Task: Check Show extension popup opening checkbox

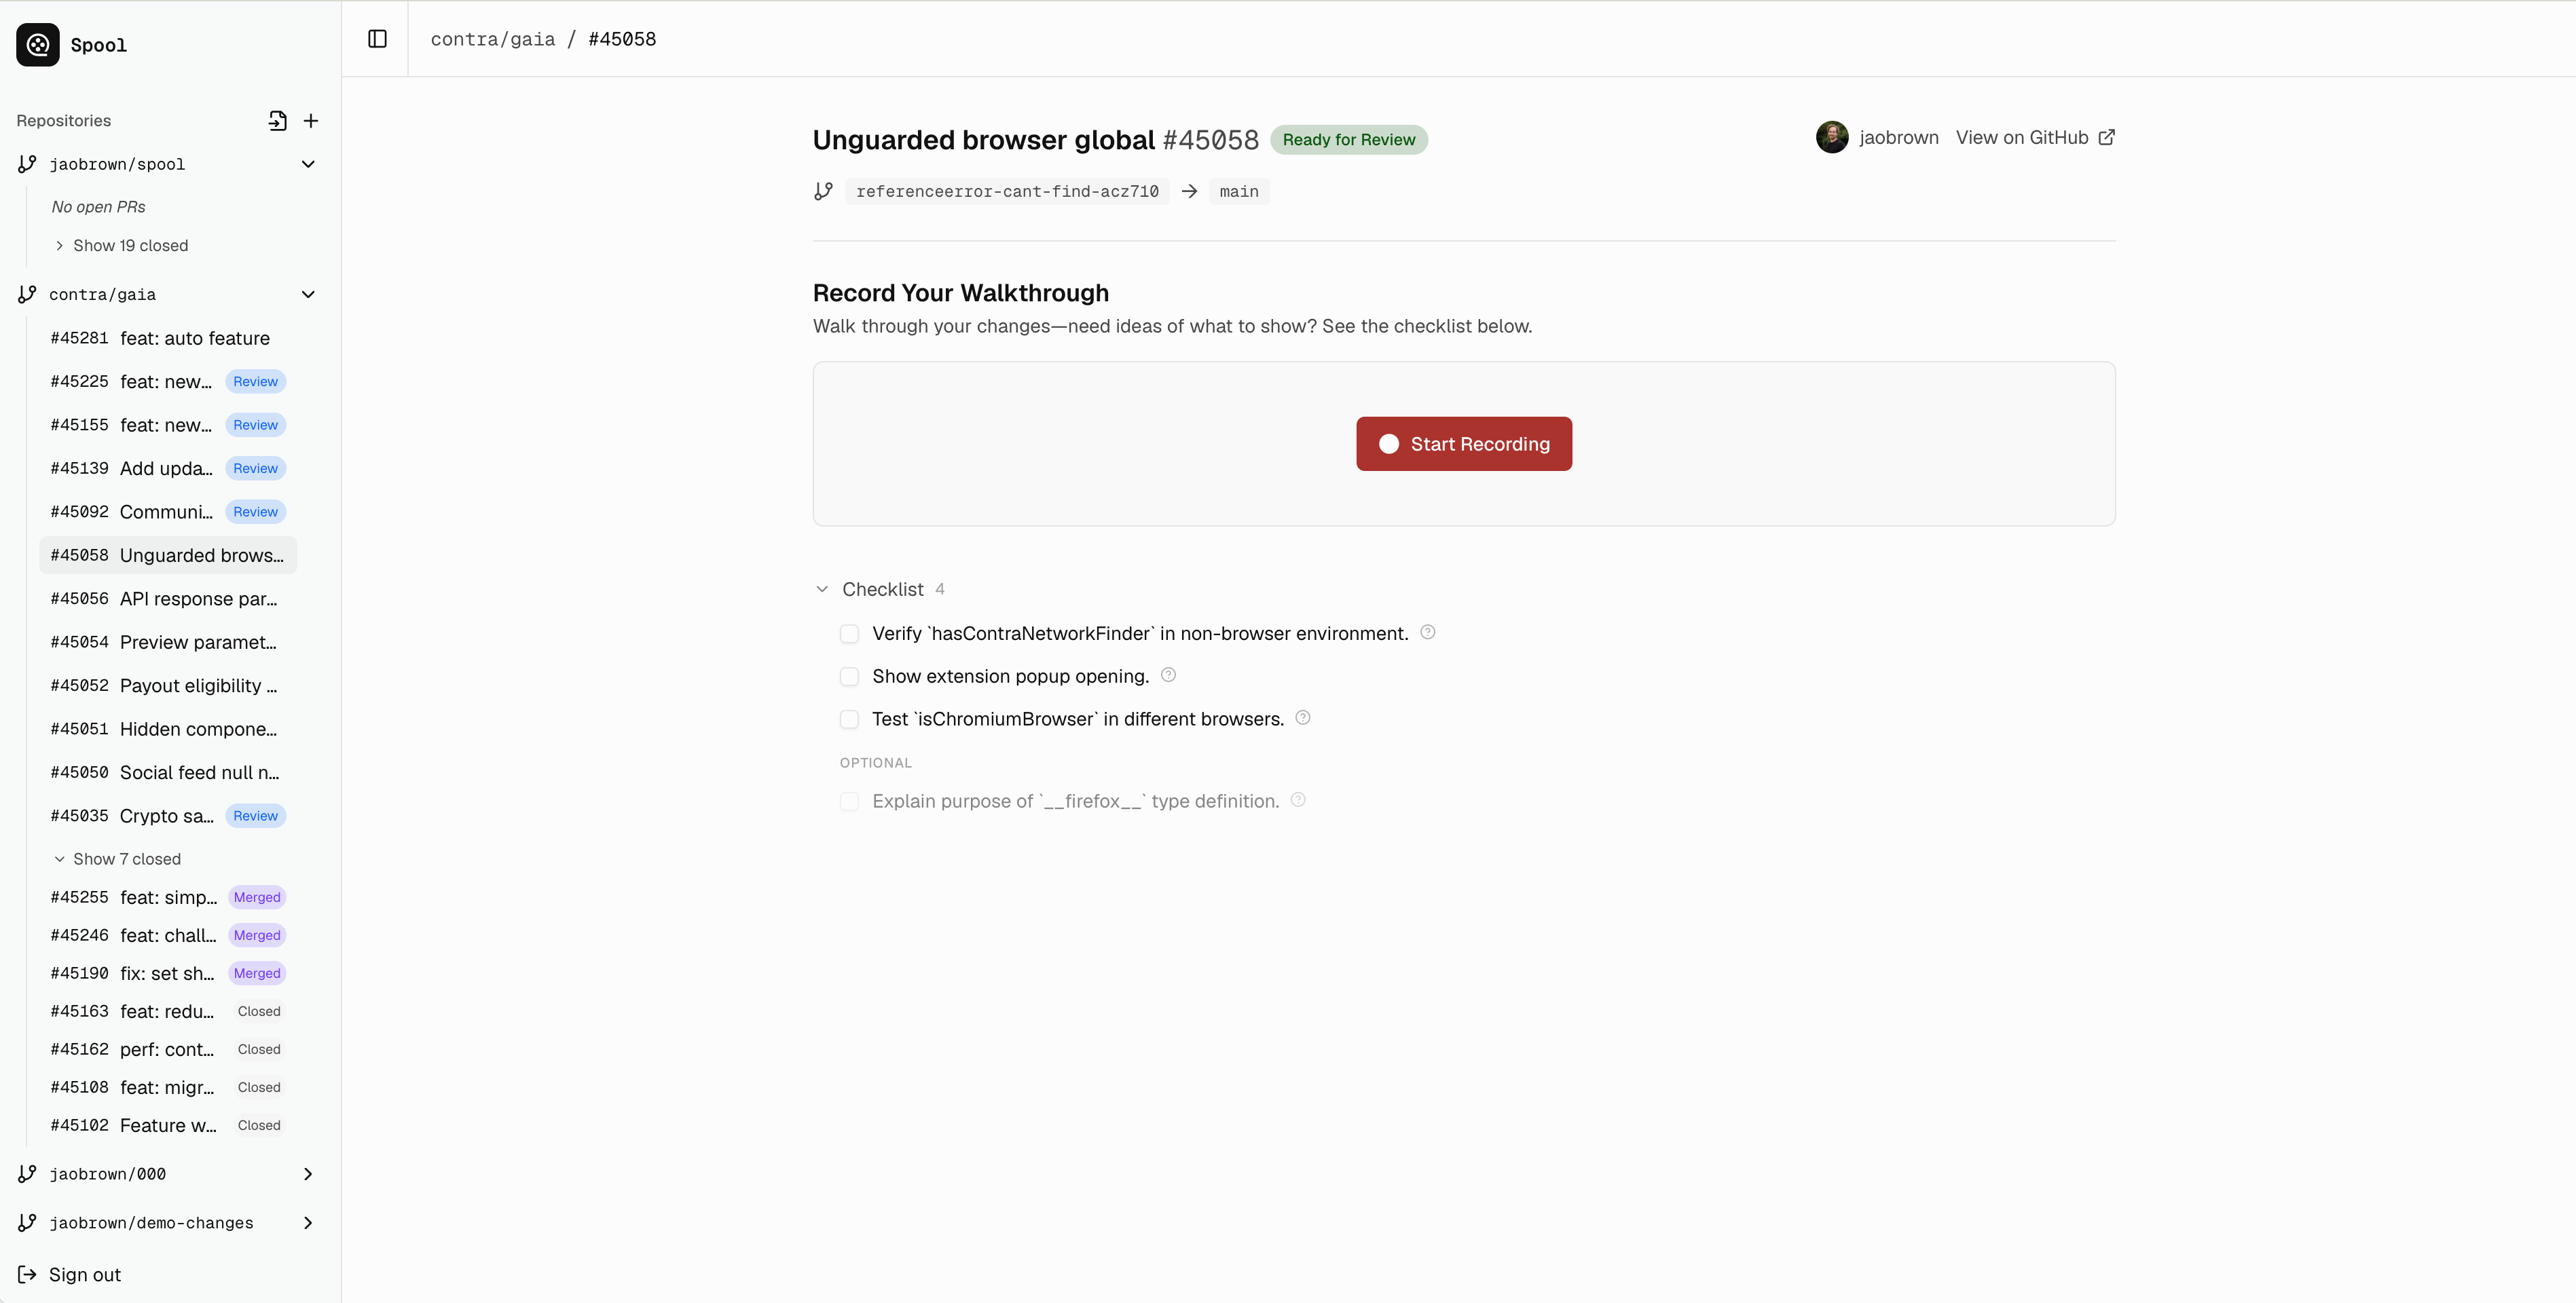Action: click(849, 677)
